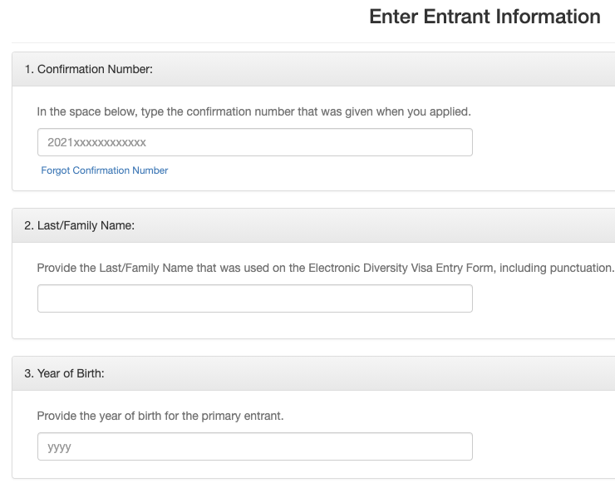Click the Confirmation Number input field
Screen dimensions: 615x493
click(255, 142)
